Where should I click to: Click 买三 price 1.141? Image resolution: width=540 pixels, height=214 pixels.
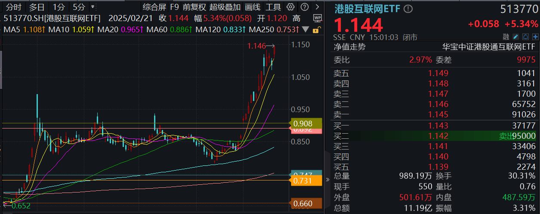click(x=438, y=146)
